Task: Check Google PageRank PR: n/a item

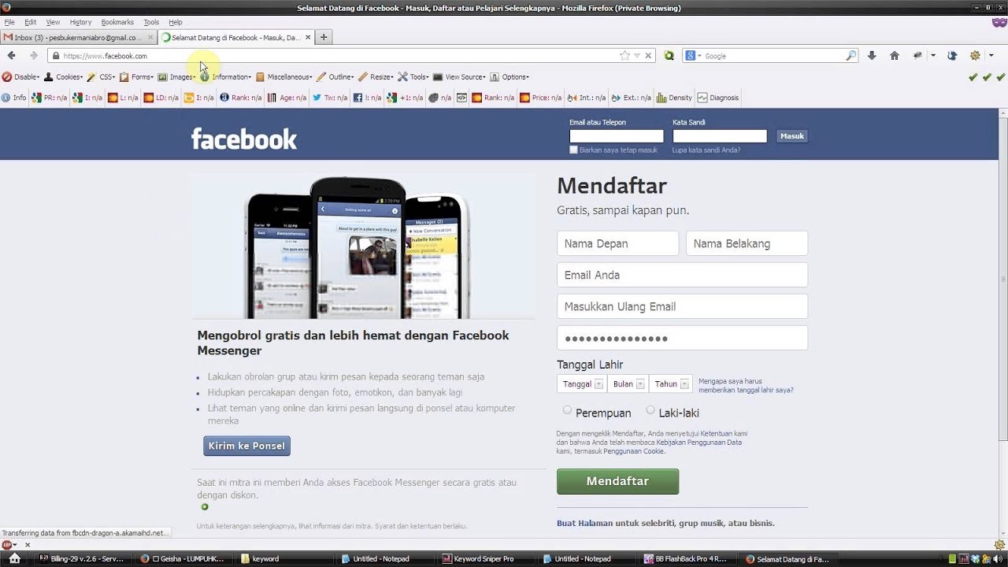Action: (x=50, y=98)
